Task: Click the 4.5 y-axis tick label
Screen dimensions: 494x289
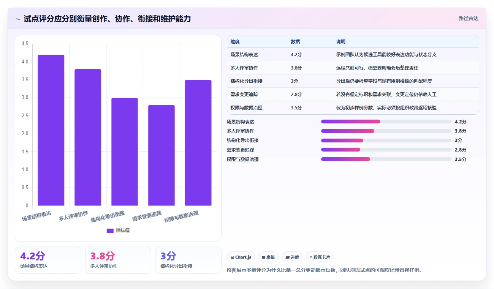Action: click(25, 44)
